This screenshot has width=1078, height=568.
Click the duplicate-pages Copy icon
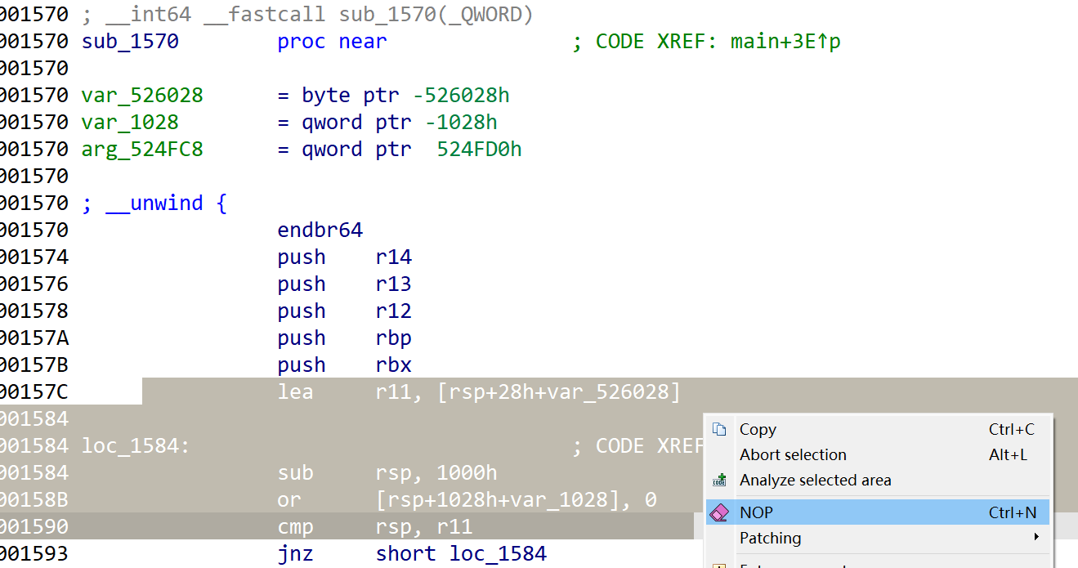click(x=718, y=428)
